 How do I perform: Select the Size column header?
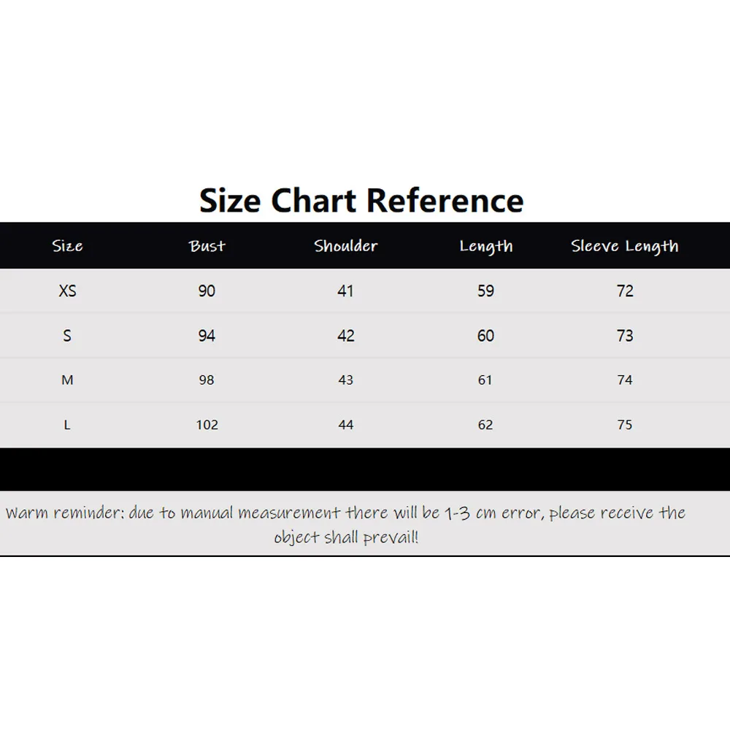point(67,246)
